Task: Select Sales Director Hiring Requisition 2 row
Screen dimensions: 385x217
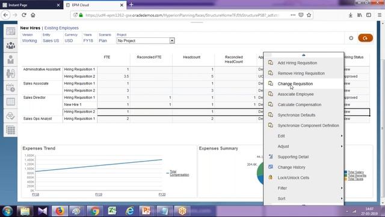Action: click(x=79, y=112)
